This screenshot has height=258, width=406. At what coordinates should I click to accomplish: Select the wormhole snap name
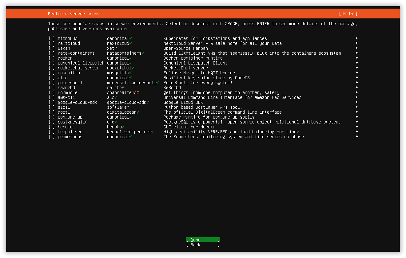click(x=68, y=92)
